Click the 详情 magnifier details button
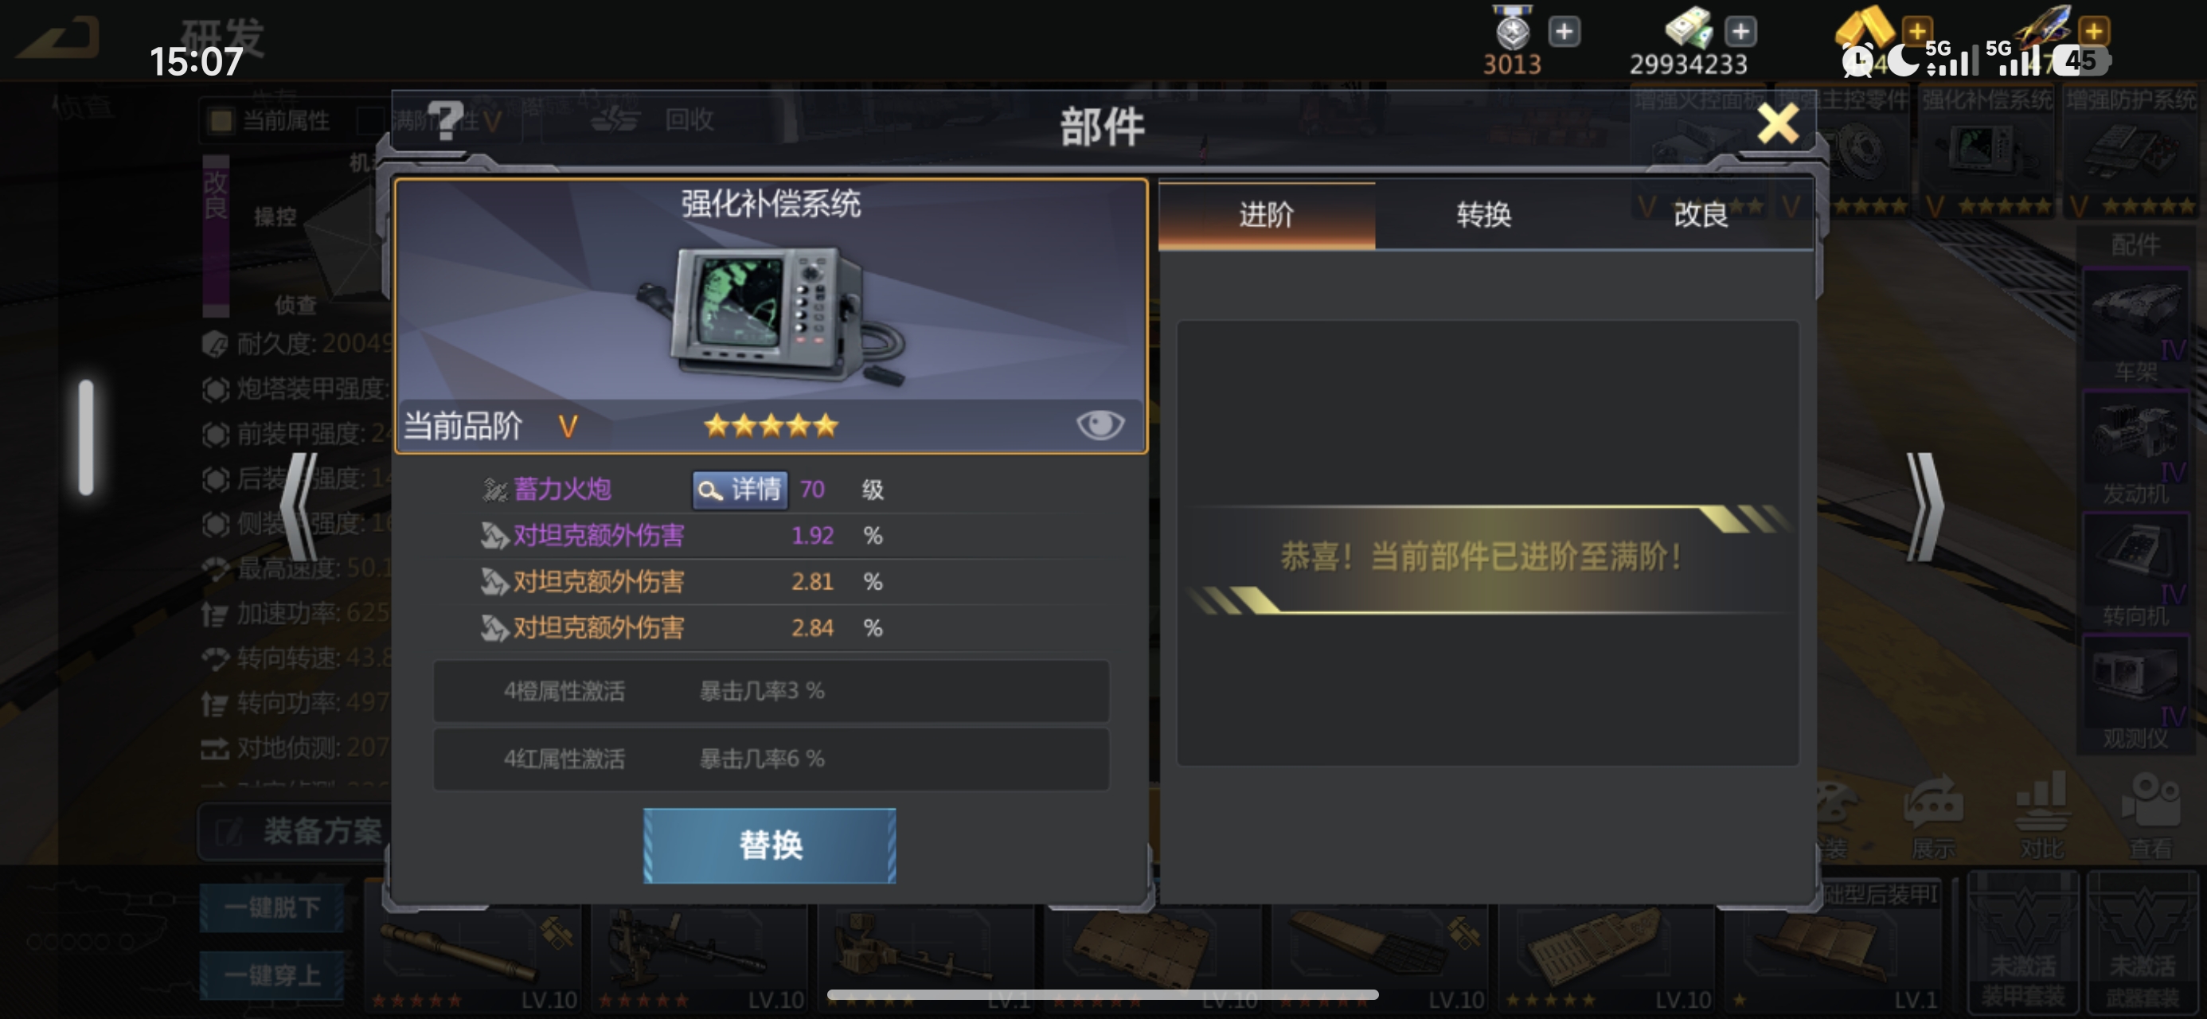This screenshot has height=1019, width=2207. [x=740, y=490]
